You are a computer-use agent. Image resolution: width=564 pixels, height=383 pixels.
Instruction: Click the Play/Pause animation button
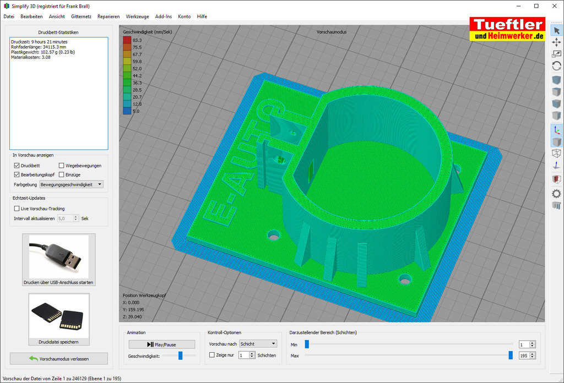(x=161, y=344)
